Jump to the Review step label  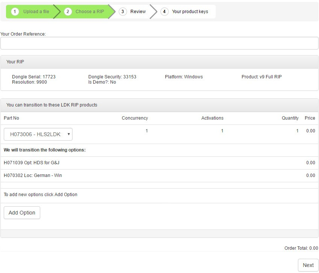tap(138, 12)
